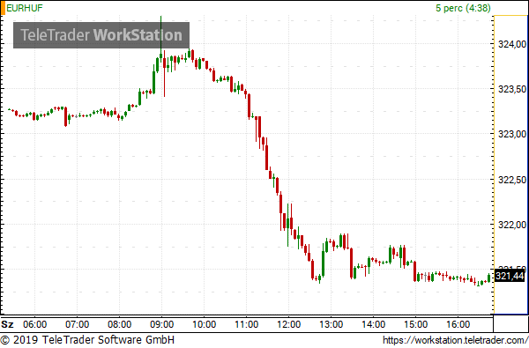Open the workstation.teletrader.com link
The width and height of the screenshot is (529, 348).
455,340
